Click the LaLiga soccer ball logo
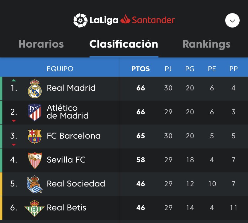 [x=80, y=20]
